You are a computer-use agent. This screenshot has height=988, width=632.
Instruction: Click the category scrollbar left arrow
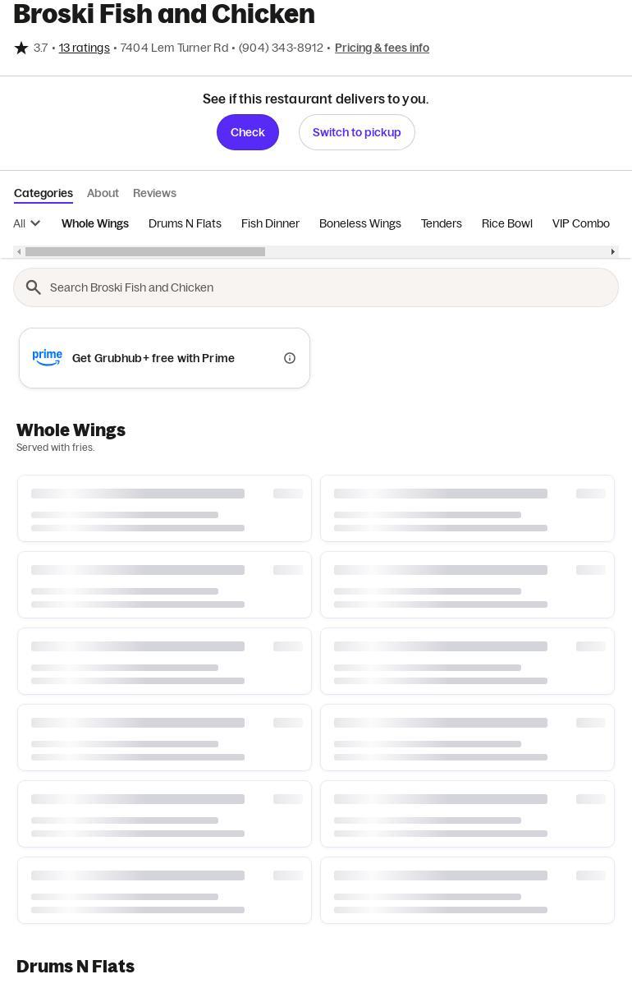pyautogui.click(x=19, y=251)
